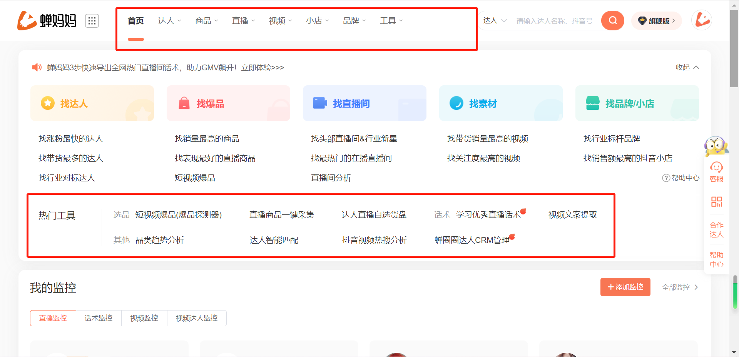Switch to 直播监控 tab
The image size is (739, 357).
pyautogui.click(x=53, y=318)
